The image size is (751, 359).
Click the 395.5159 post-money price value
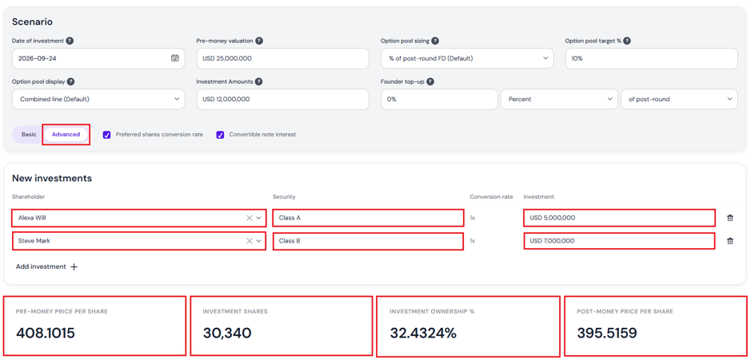(x=607, y=333)
